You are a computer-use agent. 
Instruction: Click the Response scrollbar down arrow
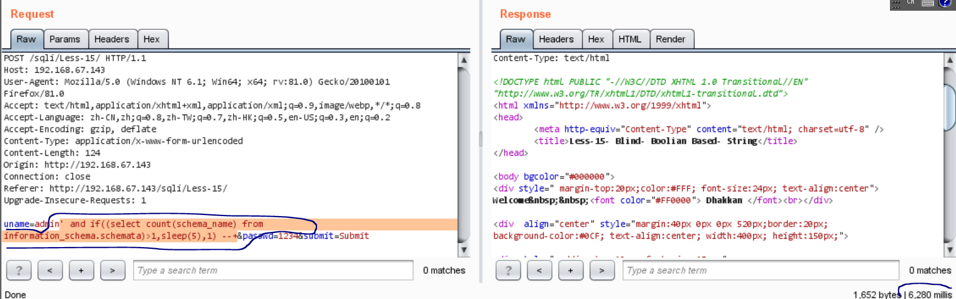950,250
